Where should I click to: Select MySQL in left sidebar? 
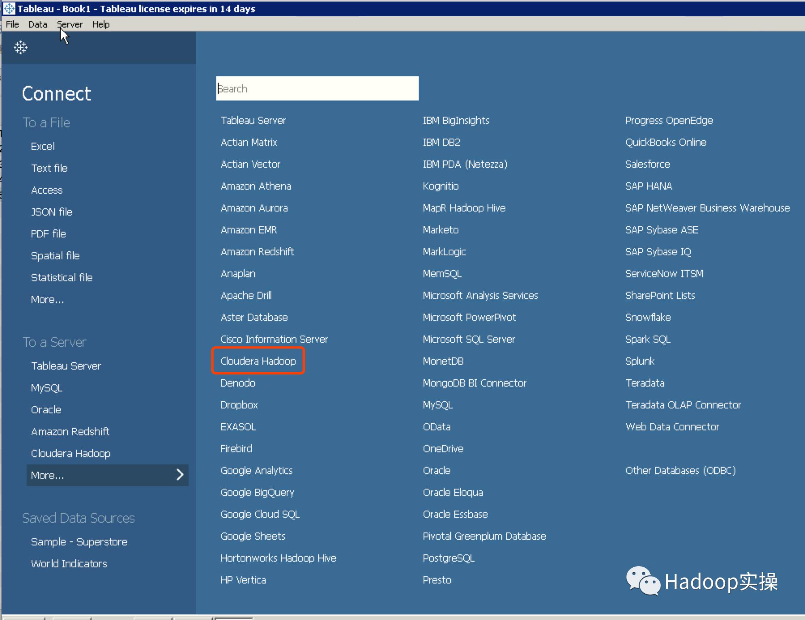point(47,388)
